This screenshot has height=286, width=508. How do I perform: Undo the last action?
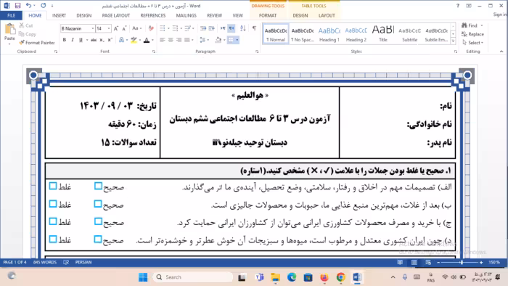[28, 6]
